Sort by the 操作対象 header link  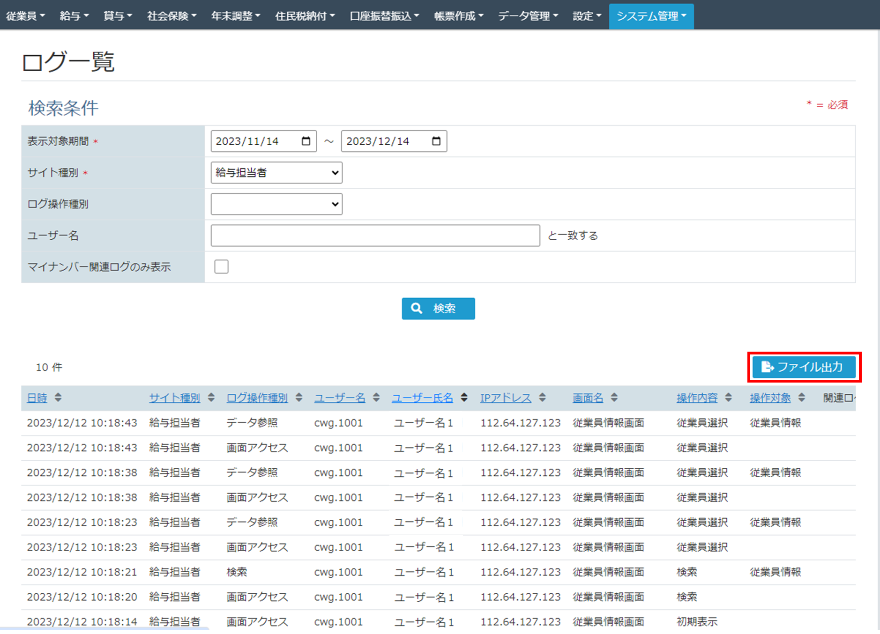click(x=770, y=398)
